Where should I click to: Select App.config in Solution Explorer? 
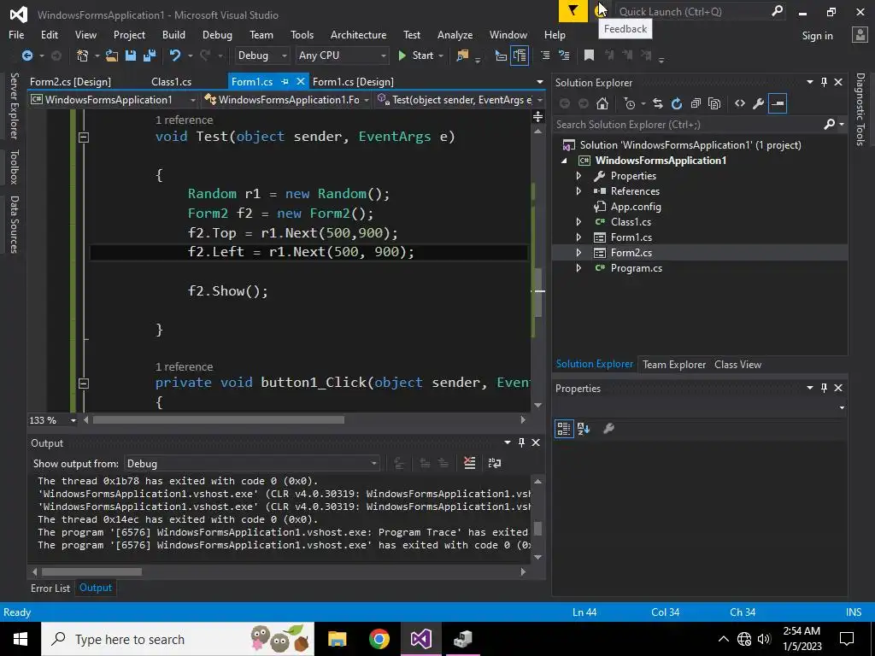[636, 207]
